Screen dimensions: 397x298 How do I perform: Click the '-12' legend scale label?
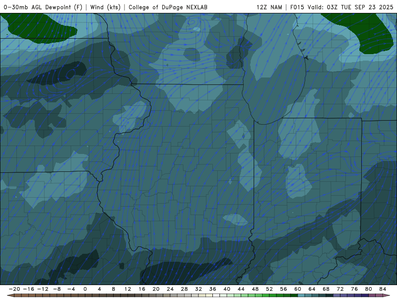tap(43, 289)
